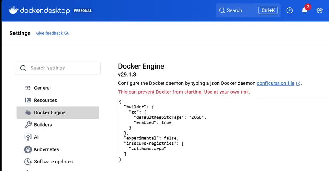Click the Software updates clock icon
This screenshot has height=171, width=329.
coord(28,161)
